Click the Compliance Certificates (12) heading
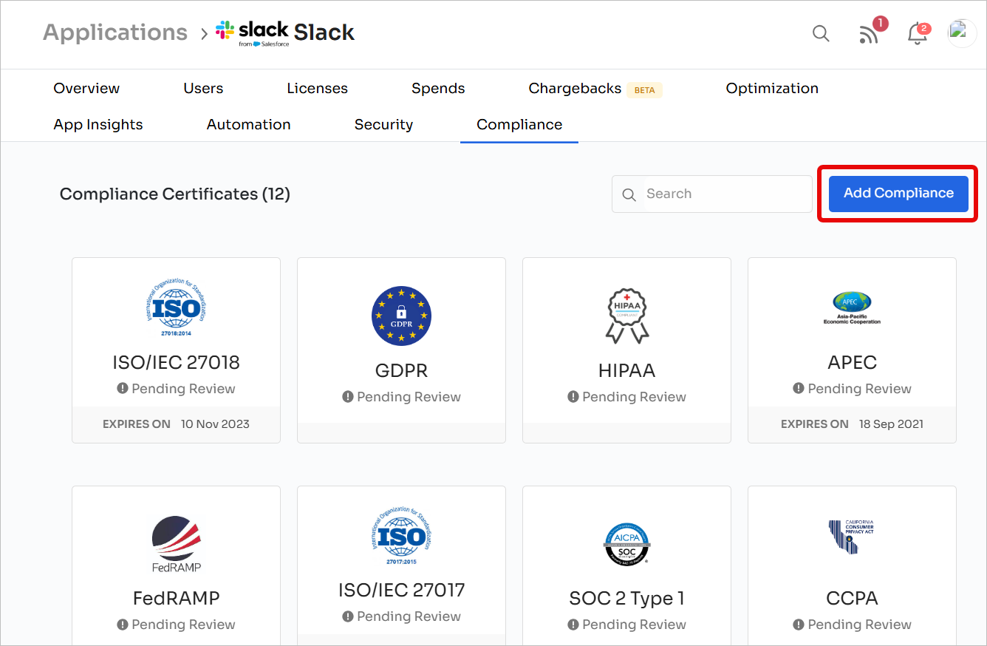 pyautogui.click(x=174, y=194)
